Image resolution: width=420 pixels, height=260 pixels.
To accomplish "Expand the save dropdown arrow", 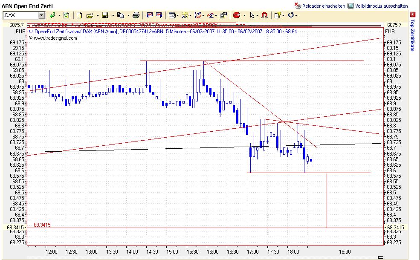I will [113, 15].
